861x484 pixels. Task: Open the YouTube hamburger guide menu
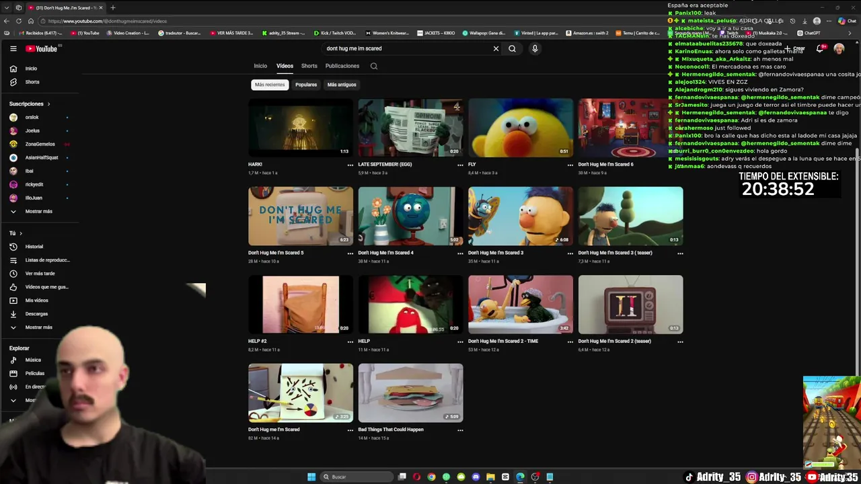pos(13,48)
